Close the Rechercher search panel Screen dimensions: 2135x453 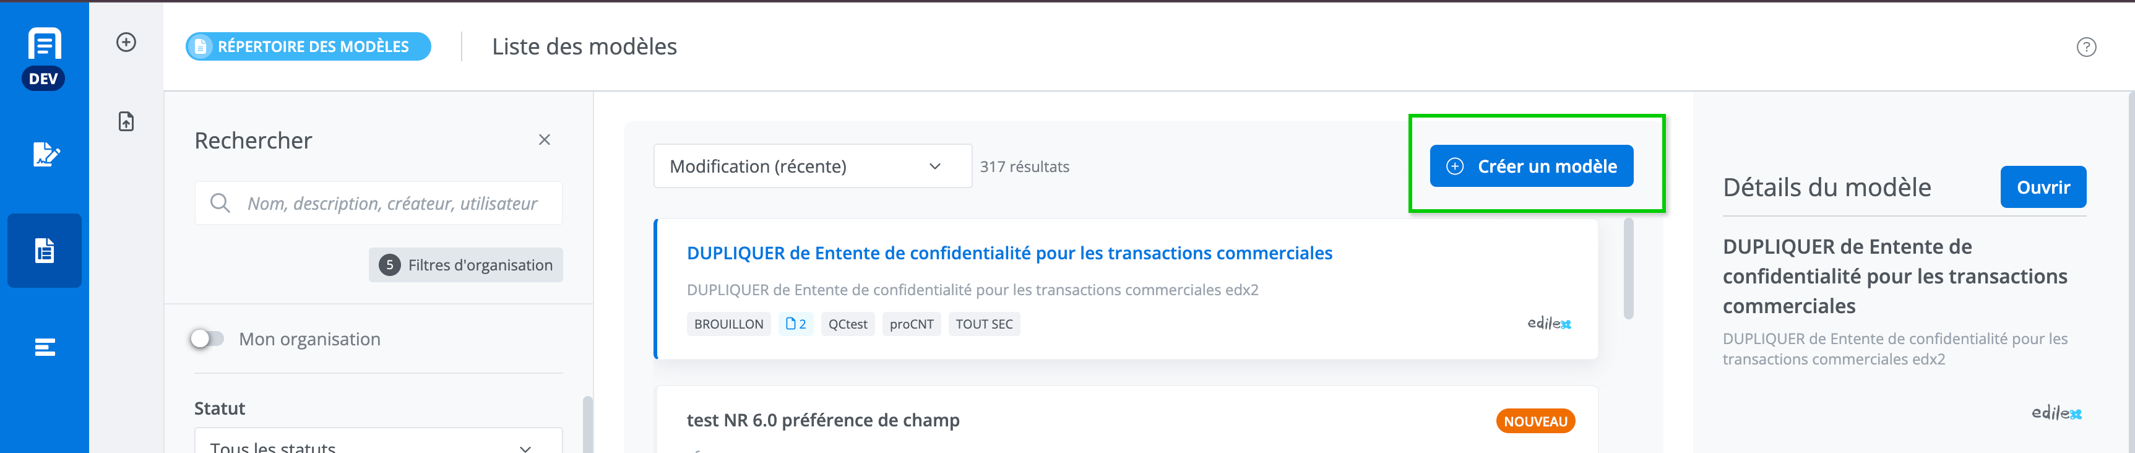tap(545, 140)
